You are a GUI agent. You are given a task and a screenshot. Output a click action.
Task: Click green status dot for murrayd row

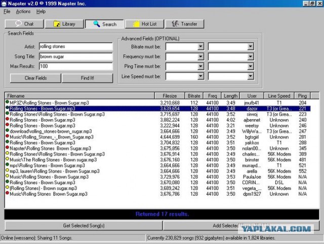[7, 164]
